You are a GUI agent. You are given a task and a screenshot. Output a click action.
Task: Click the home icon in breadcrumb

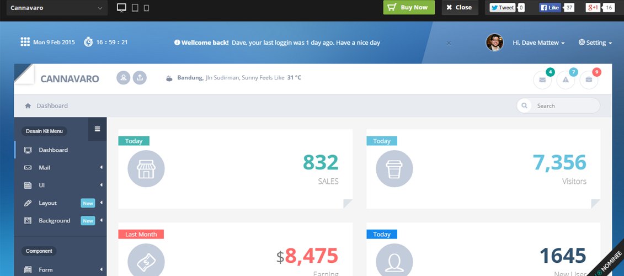pos(28,106)
